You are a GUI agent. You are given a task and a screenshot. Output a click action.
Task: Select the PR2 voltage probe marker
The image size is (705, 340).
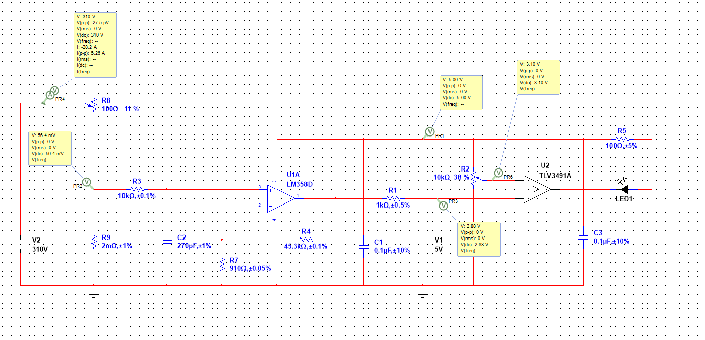point(86,181)
